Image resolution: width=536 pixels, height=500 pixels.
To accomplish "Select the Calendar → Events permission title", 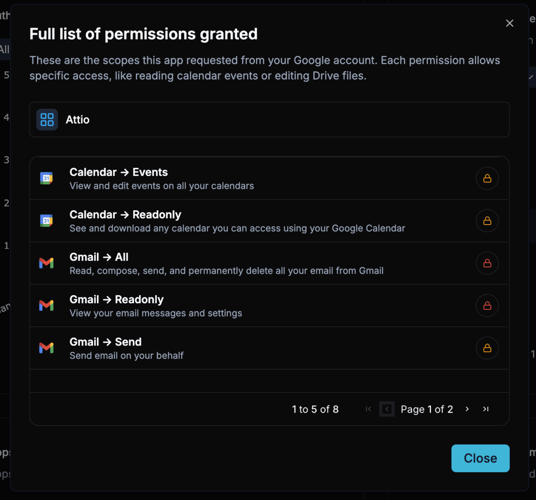I will pos(118,172).
